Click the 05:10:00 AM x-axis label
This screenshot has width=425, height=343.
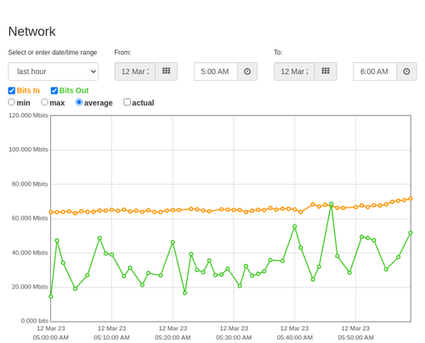click(111, 338)
